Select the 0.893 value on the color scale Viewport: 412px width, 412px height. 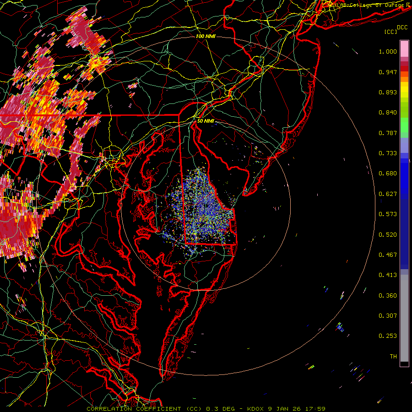(x=388, y=92)
